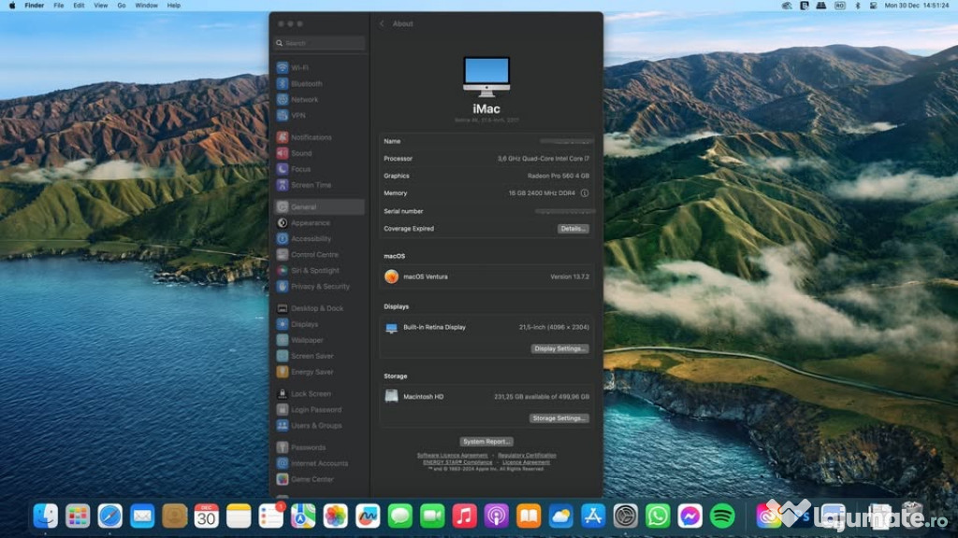Viewport: 958px width, 538px height.
Task: Open the Apple menu
Action: 12,6
